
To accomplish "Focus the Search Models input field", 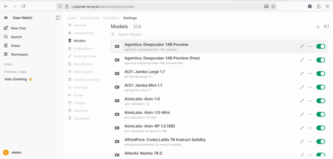I will (x=219, y=34).
